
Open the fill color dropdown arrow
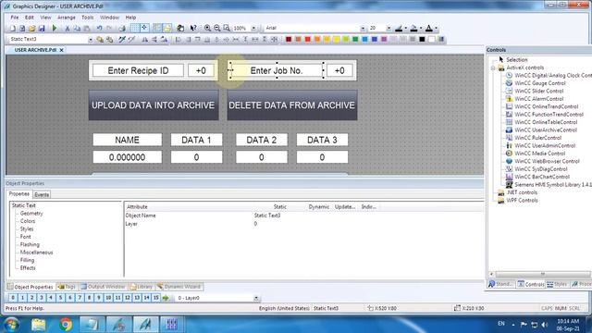tap(421, 29)
